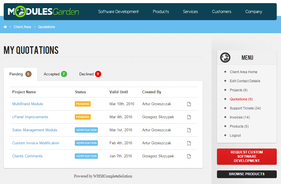This screenshot has height=184, width=281.
Task: Click the date Jan 7th, 2016
Action: coord(121,156)
